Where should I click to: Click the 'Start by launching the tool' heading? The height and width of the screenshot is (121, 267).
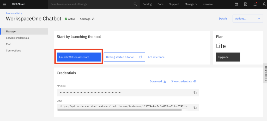click(79, 37)
